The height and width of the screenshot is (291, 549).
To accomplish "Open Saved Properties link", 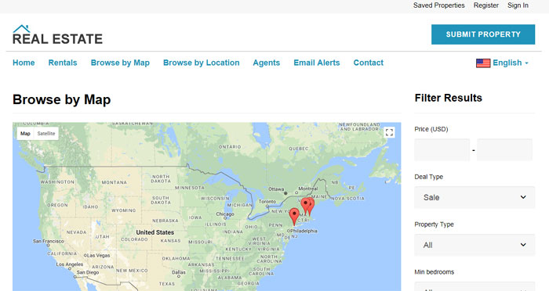I will point(438,5).
